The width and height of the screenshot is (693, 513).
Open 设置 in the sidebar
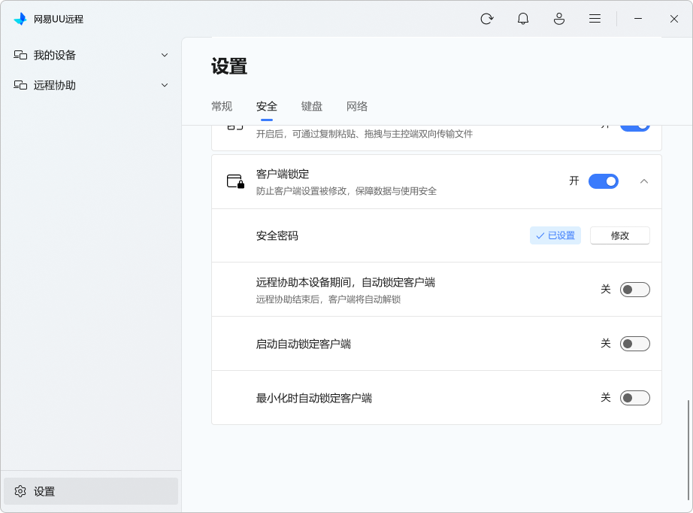click(91, 491)
